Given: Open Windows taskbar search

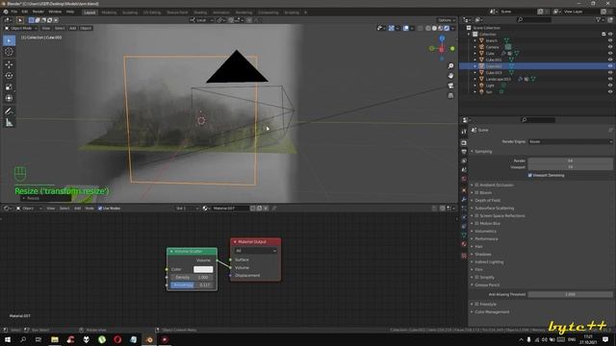Looking at the screenshot, I should [x=23, y=339].
